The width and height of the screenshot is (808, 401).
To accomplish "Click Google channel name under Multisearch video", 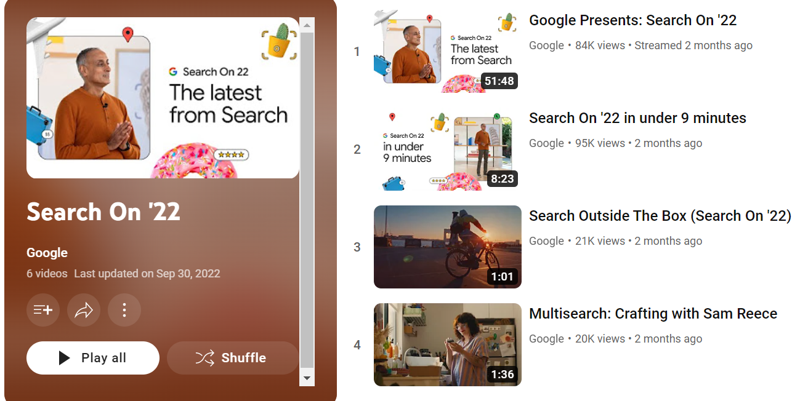I will (x=546, y=339).
